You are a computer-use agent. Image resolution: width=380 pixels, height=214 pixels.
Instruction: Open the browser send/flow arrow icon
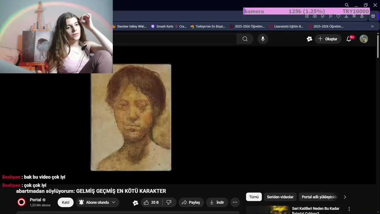331,16
